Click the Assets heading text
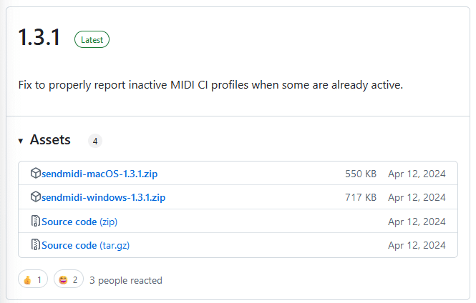 point(50,140)
